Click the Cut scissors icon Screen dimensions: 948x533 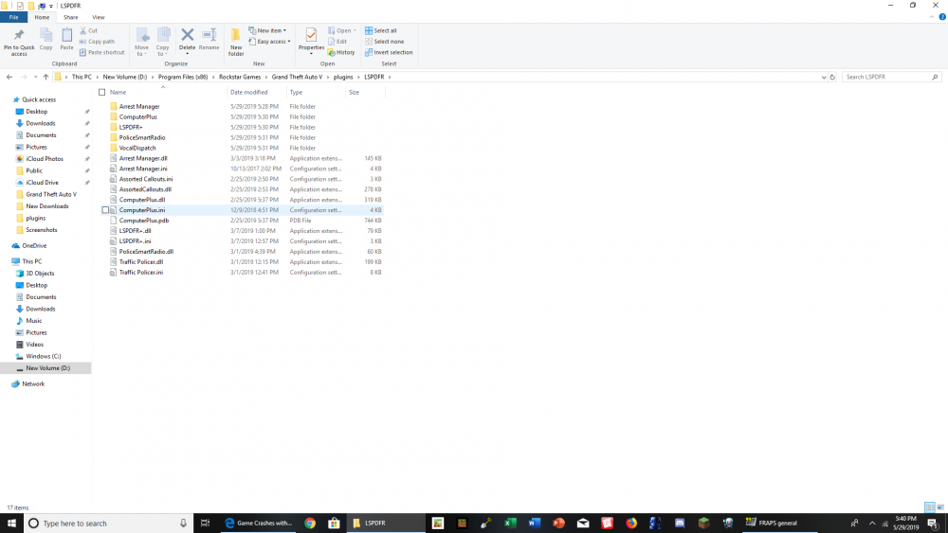point(82,30)
